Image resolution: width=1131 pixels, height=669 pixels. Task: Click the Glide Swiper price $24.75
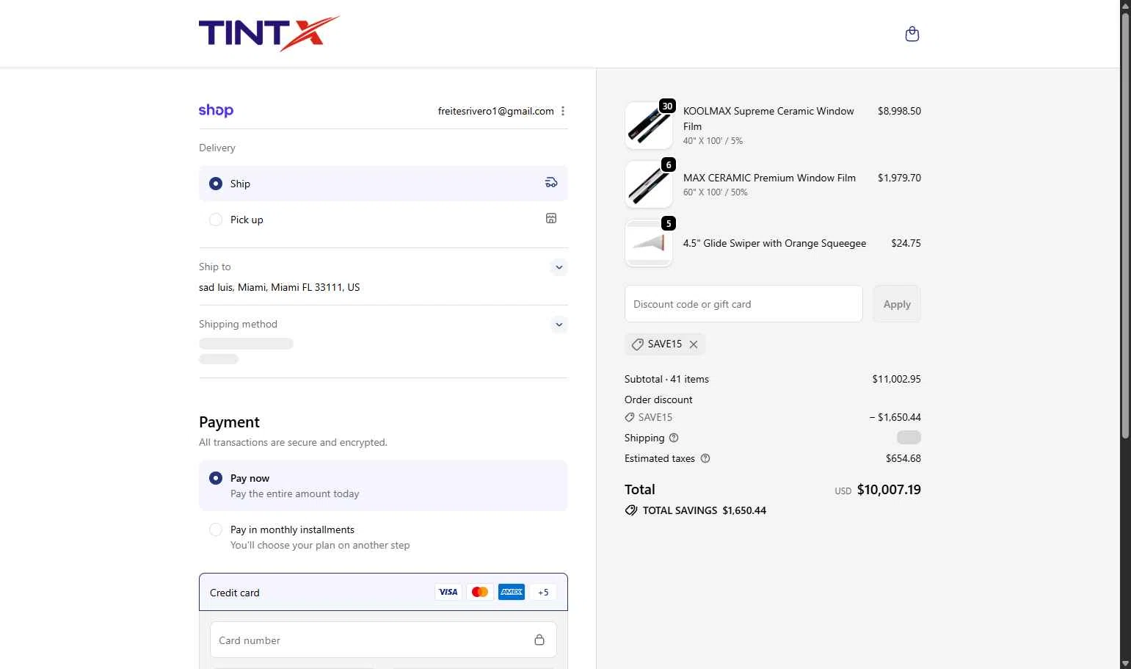point(906,243)
